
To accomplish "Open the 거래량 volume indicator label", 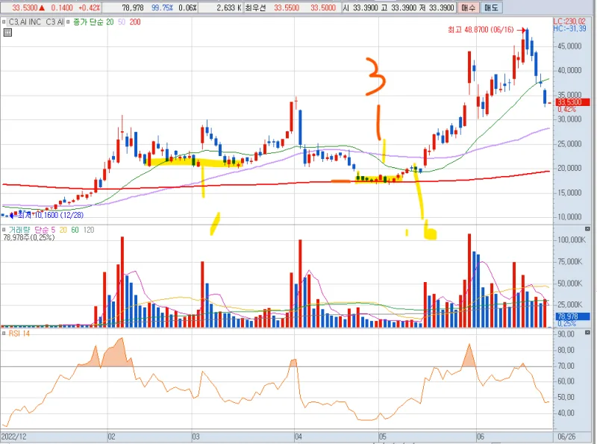I will click(x=19, y=229).
